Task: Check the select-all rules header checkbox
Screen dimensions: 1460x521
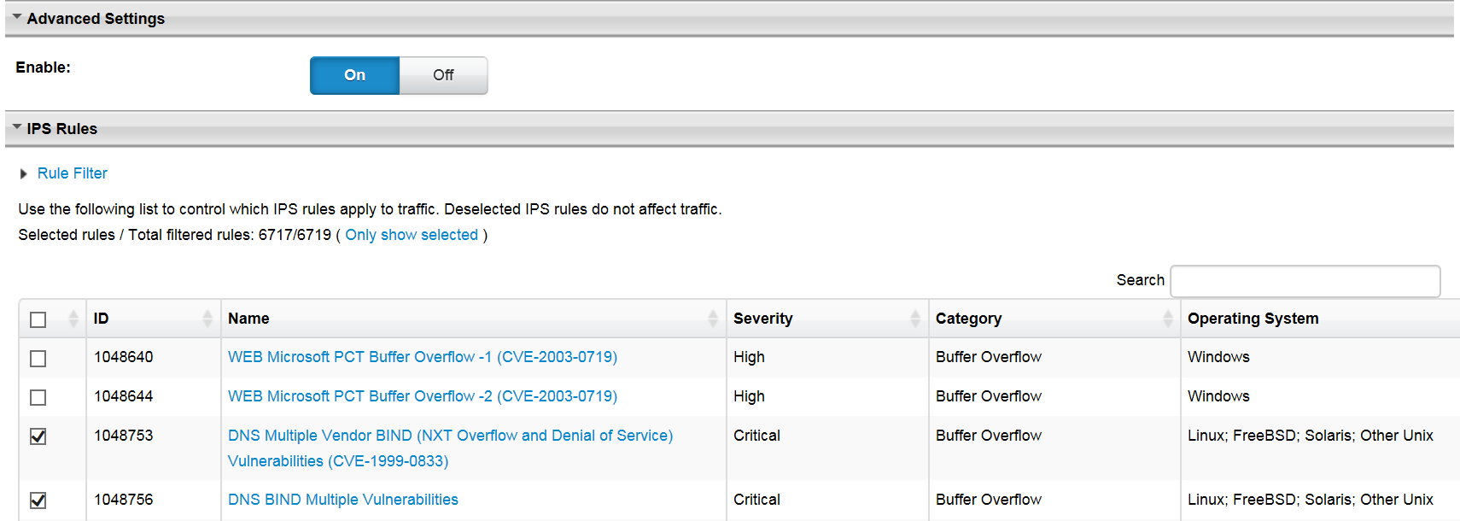Action: [x=38, y=319]
